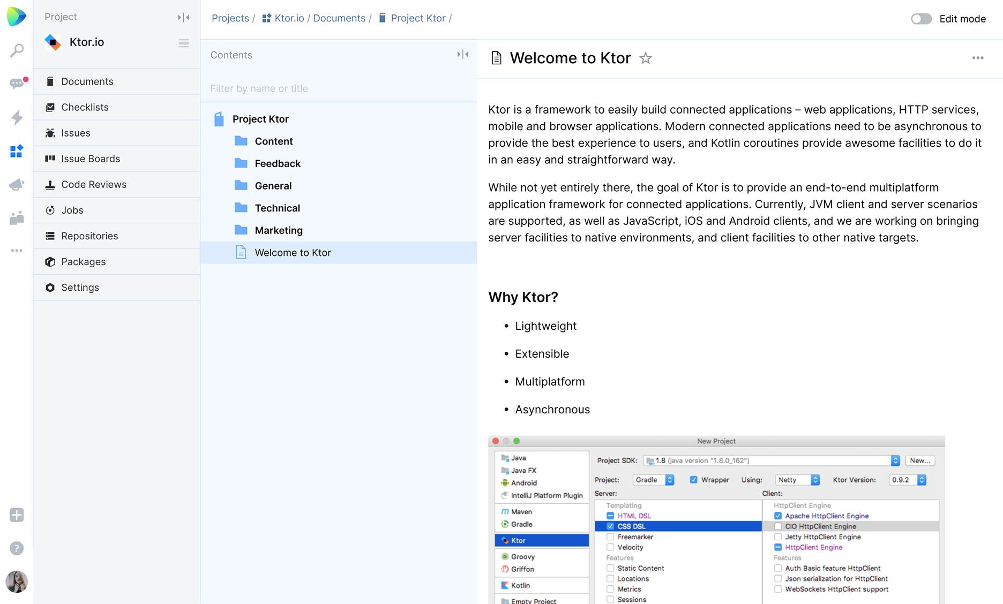Screen dimensions: 1003x604
Task: Open Issue Boards in project menu
Action: tap(117, 158)
